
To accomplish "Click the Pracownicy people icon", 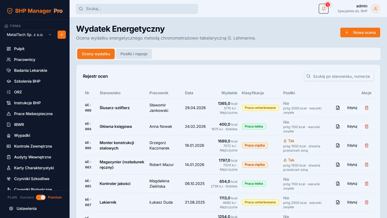I will 9,60.
